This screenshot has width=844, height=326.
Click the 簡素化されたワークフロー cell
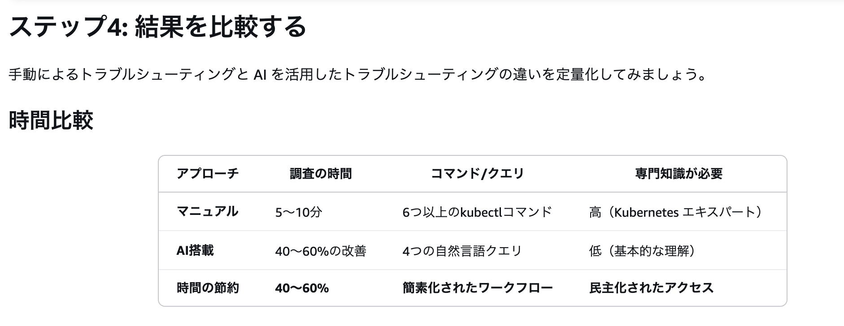tap(478, 287)
